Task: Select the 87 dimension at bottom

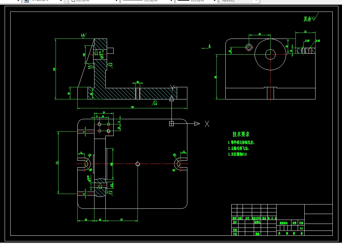Action: pos(122,220)
